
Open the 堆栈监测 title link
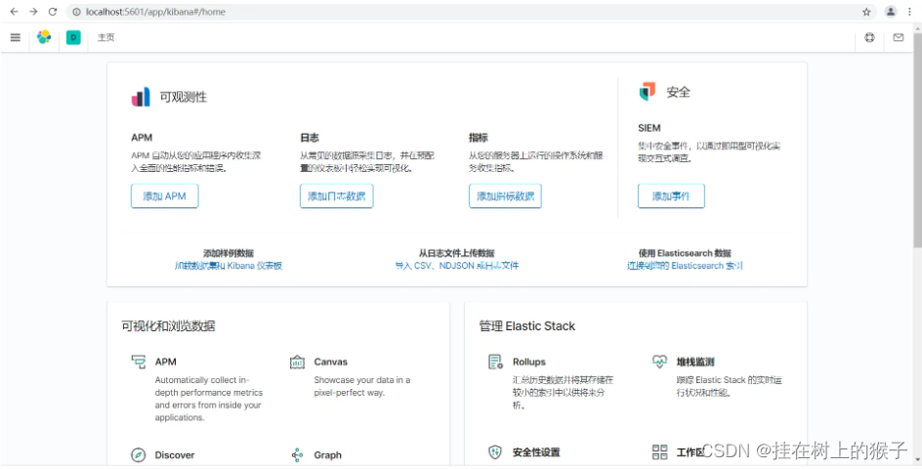695,362
